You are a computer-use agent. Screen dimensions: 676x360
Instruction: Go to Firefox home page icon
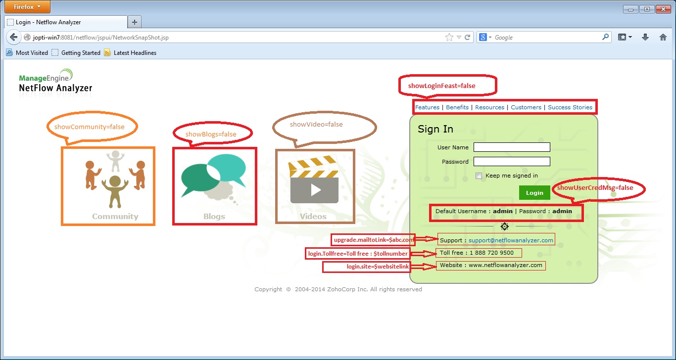(x=663, y=37)
